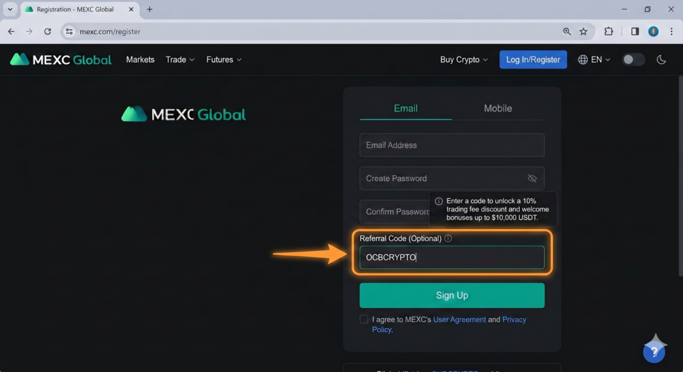The image size is (683, 372).
Task: Click the Create Password field
Action: pos(452,178)
